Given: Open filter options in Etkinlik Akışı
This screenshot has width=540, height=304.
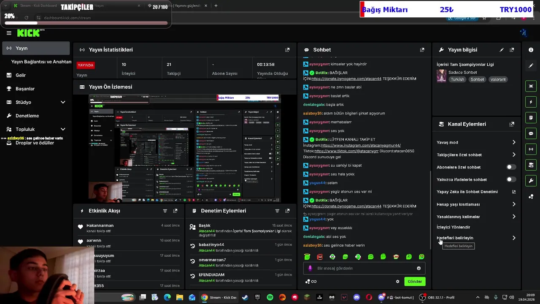Looking at the screenshot, I should tap(165, 211).
